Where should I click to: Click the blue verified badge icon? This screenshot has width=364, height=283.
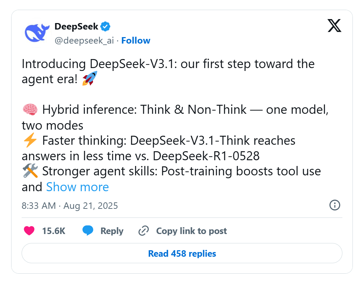tap(105, 27)
